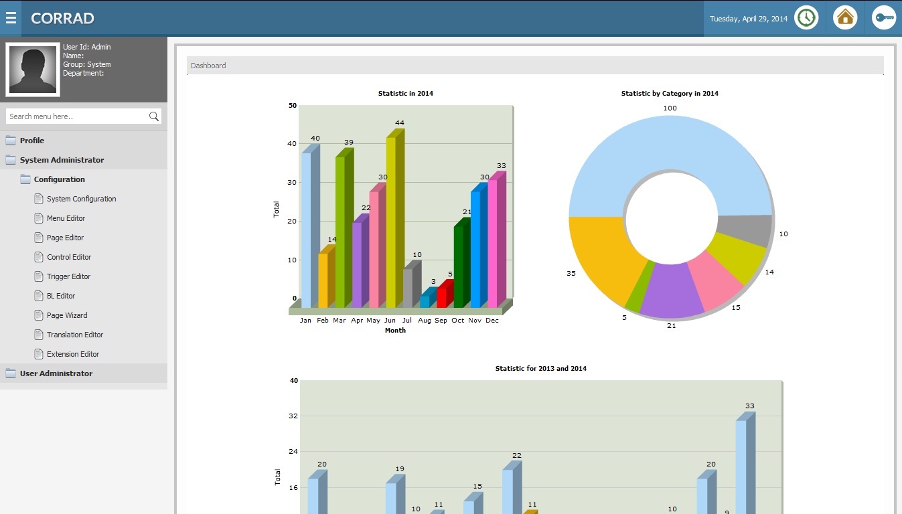Go to home via house icon

[x=845, y=17]
